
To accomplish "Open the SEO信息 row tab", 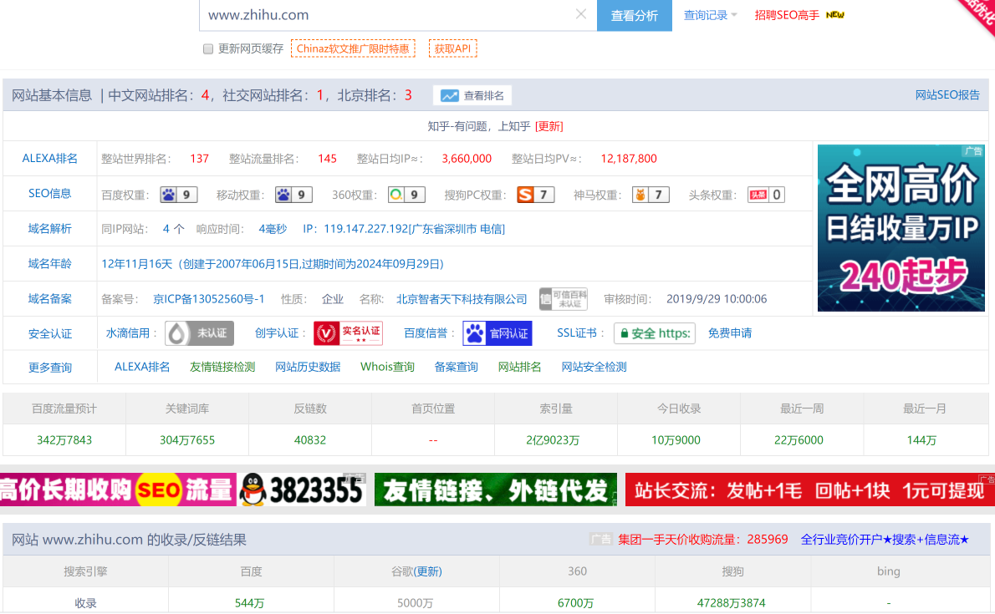I will click(x=50, y=194).
